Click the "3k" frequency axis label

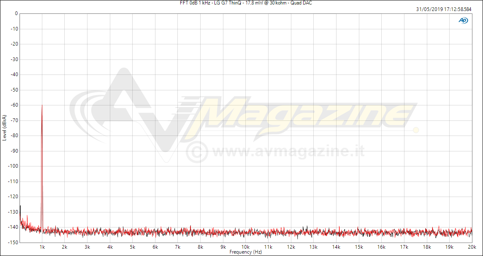coord(87,247)
